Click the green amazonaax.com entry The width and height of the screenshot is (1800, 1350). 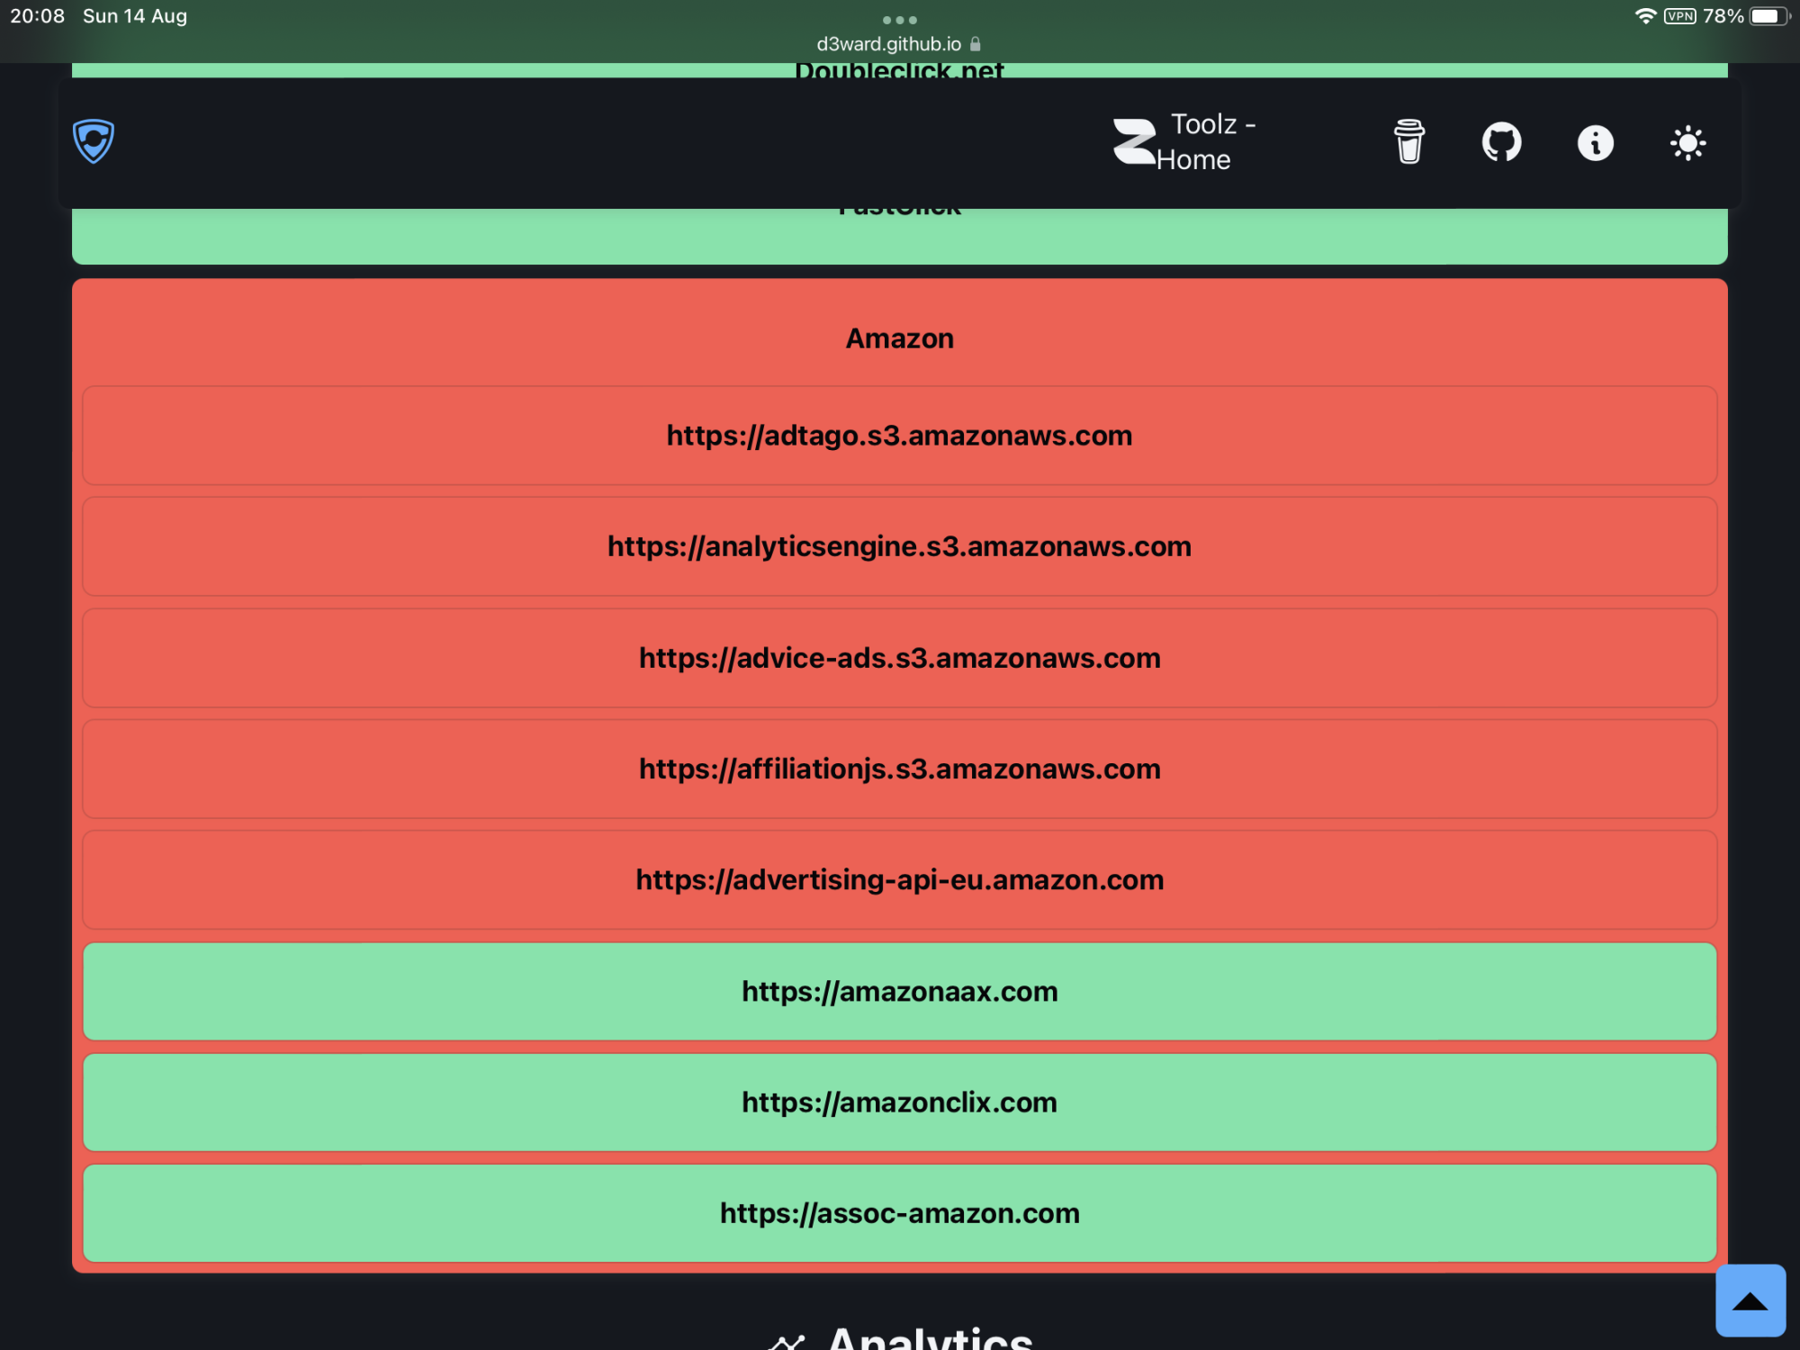pyautogui.click(x=899, y=991)
